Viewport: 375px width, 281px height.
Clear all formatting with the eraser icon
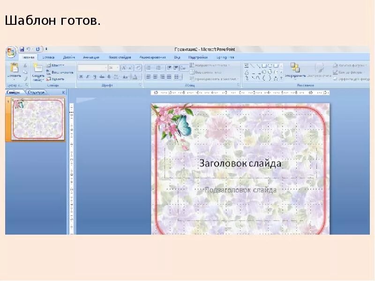tap(138, 68)
